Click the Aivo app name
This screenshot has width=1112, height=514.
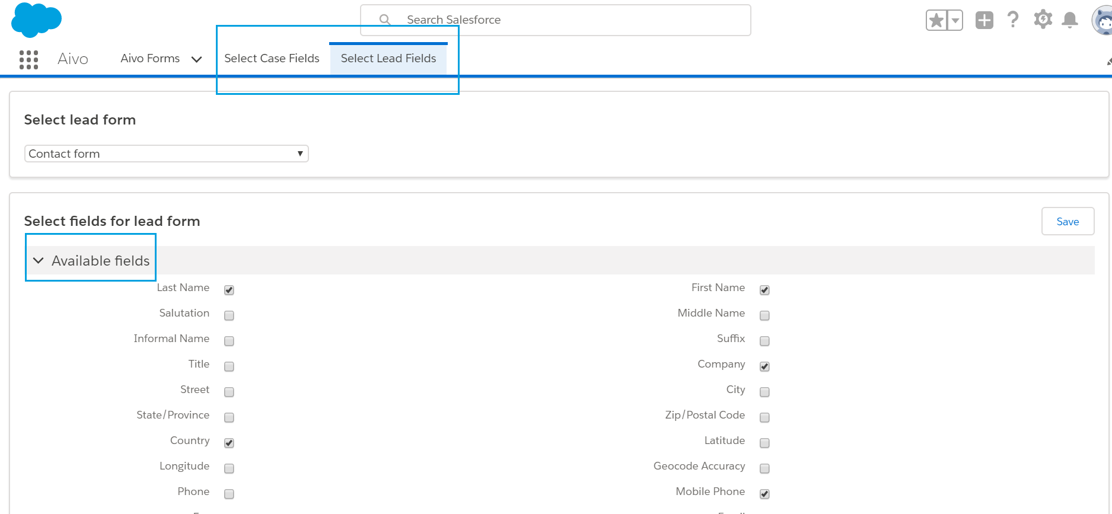(73, 59)
